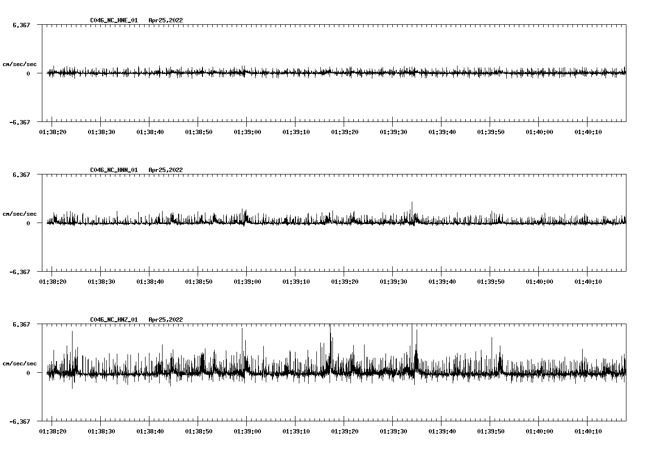This screenshot has width=661, height=449.
Task: Click the cm/sec/sec unit label of HNZ plot
Action: [19, 363]
